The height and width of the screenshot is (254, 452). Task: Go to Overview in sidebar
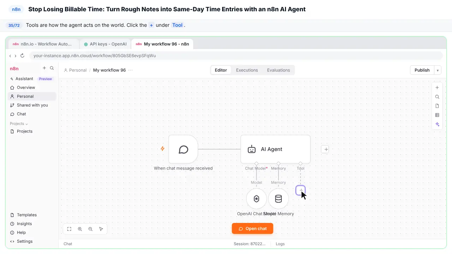[32, 87]
